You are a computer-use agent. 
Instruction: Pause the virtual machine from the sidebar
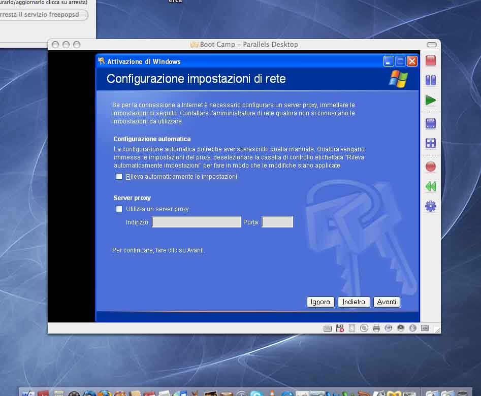point(431,80)
